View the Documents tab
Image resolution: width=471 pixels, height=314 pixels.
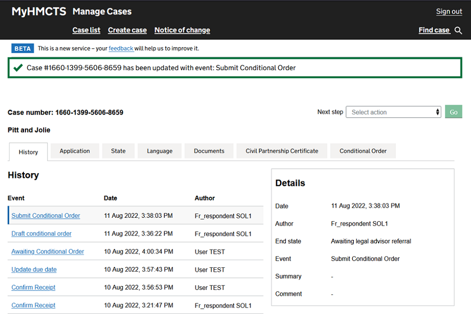[209, 151]
